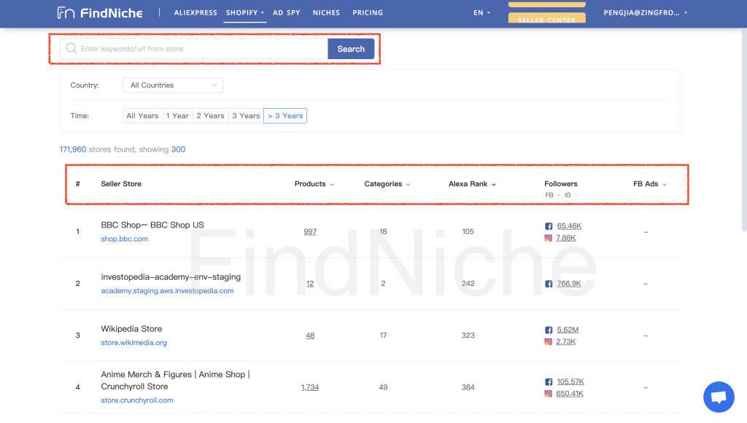
Task: Click Facebook icon in Wikipedia Store row
Action: (x=549, y=330)
